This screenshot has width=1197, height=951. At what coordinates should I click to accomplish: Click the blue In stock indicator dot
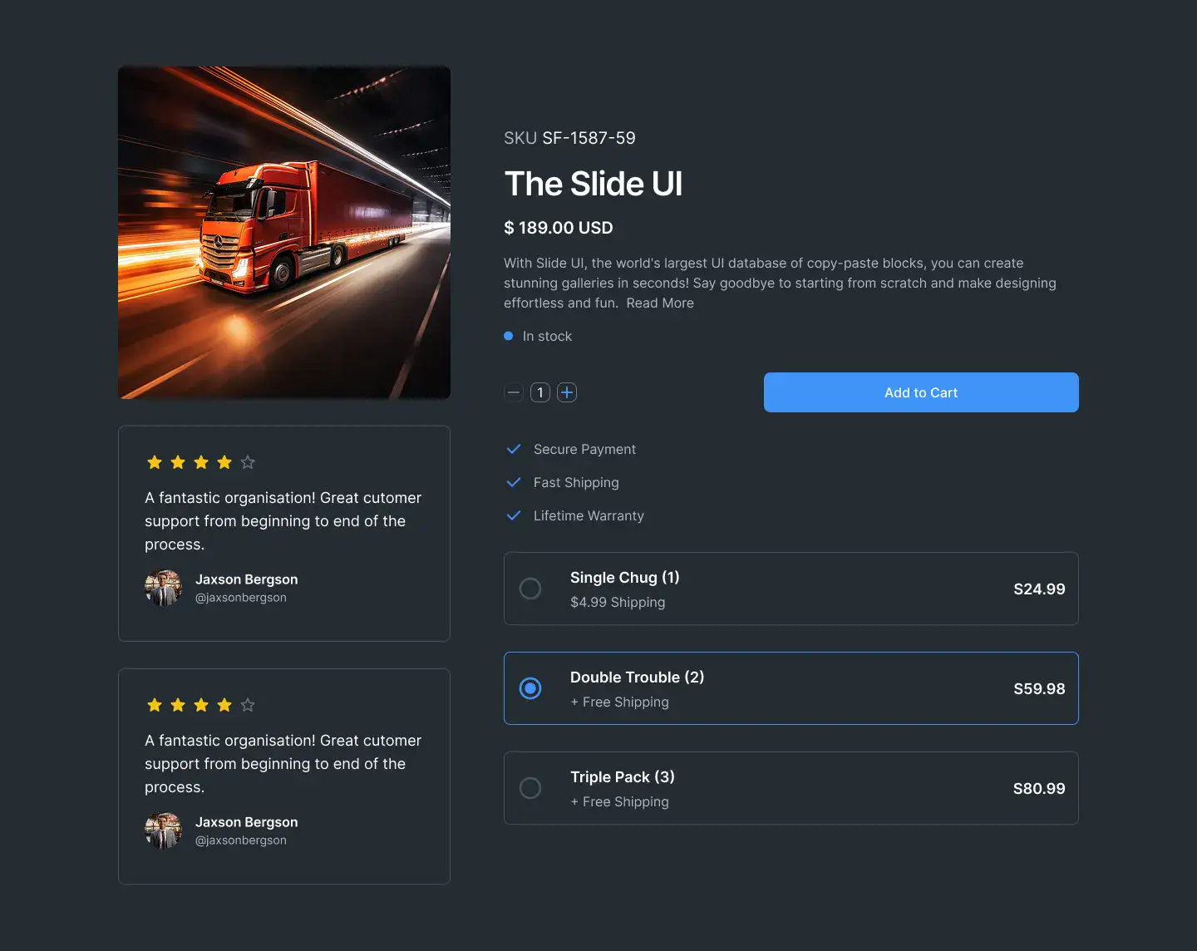click(509, 336)
